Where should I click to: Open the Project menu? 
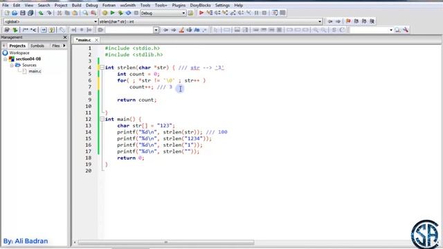61,5
